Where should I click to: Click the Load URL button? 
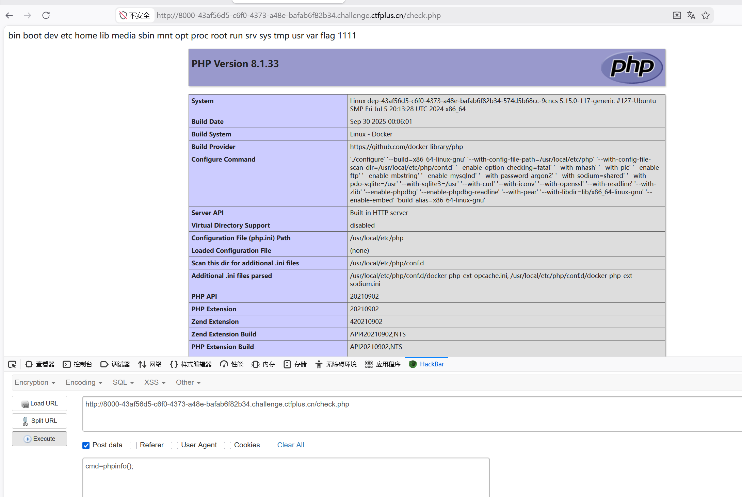click(x=39, y=403)
